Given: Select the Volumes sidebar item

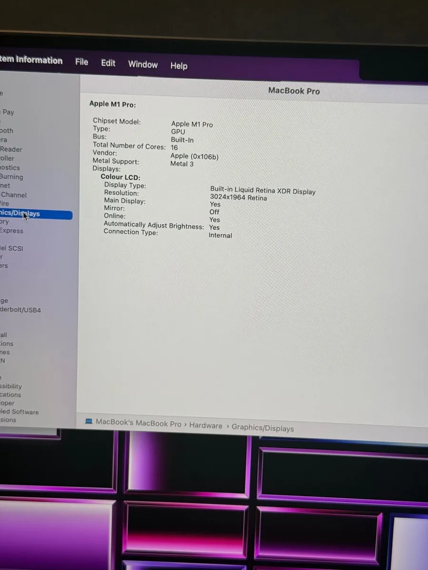Looking at the screenshot, I should (x=5, y=352).
